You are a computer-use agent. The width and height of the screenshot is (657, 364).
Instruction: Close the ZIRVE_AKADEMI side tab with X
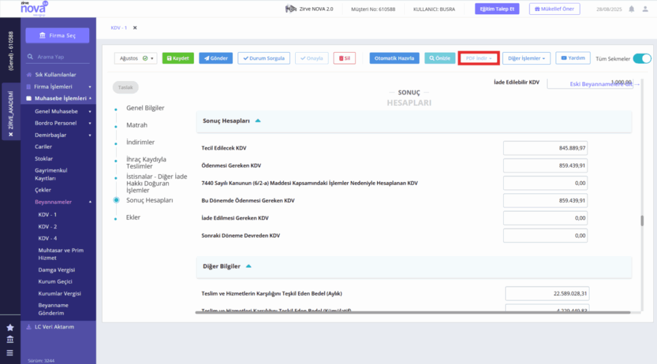(11, 134)
